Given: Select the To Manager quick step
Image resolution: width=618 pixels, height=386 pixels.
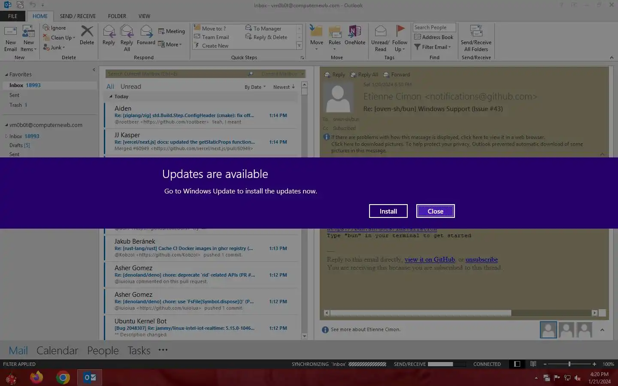Looking at the screenshot, I should coord(263,28).
